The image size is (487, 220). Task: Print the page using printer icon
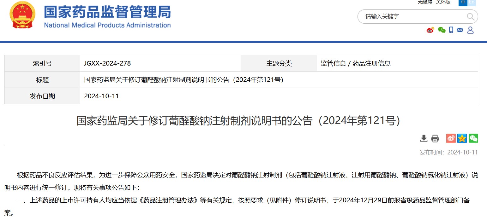point(435,138)
